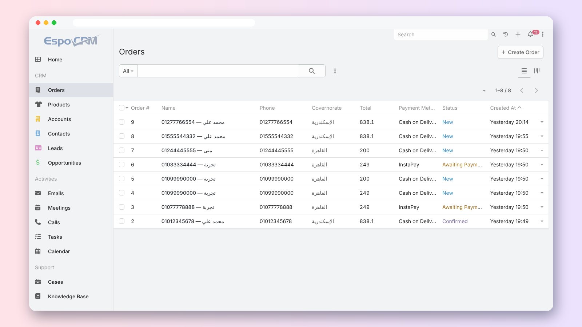This screenshot has height=327, width=582.
Task: Open the top-right three-dot user menu
Action: coord(543,34)
